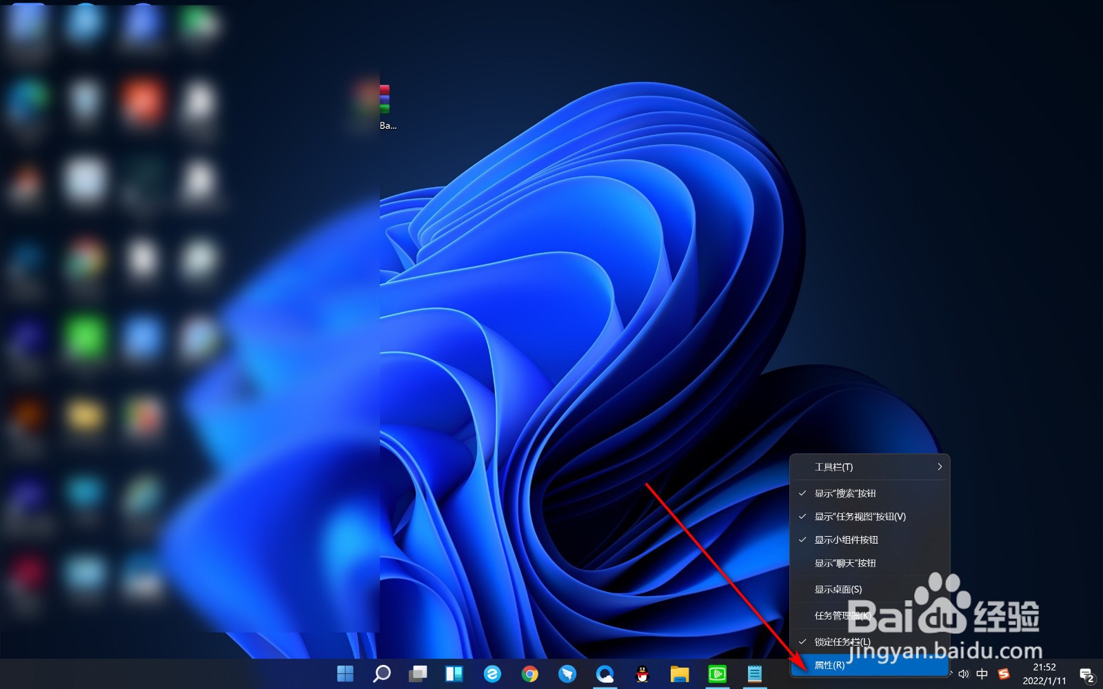1103x689 pixels.
Task: Open the 21:52 clock and date
Action: tap(1044, 674)
